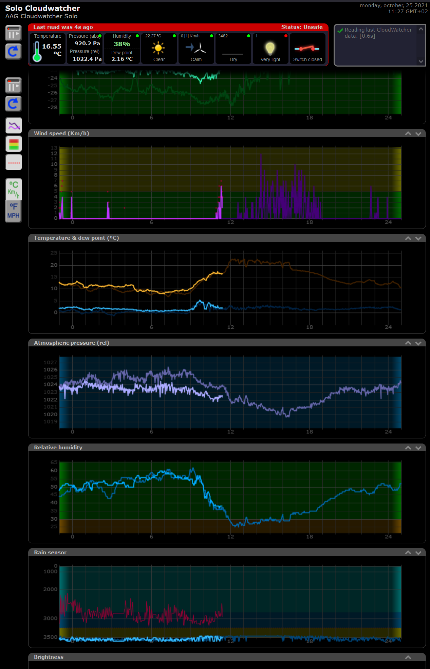Click the Dry rain status icon

click(x=233, y=54)
